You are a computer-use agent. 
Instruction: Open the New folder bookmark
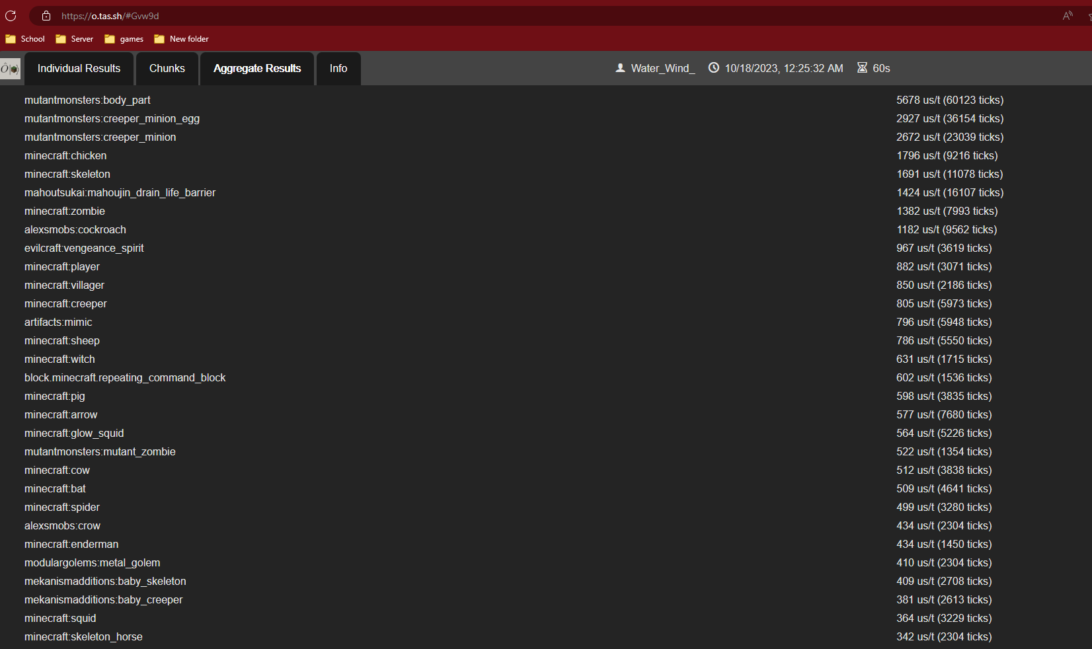[181, 39]
